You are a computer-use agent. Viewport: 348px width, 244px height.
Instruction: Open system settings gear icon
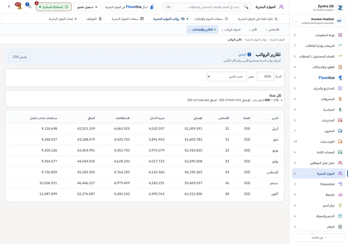tap(340, 227)
